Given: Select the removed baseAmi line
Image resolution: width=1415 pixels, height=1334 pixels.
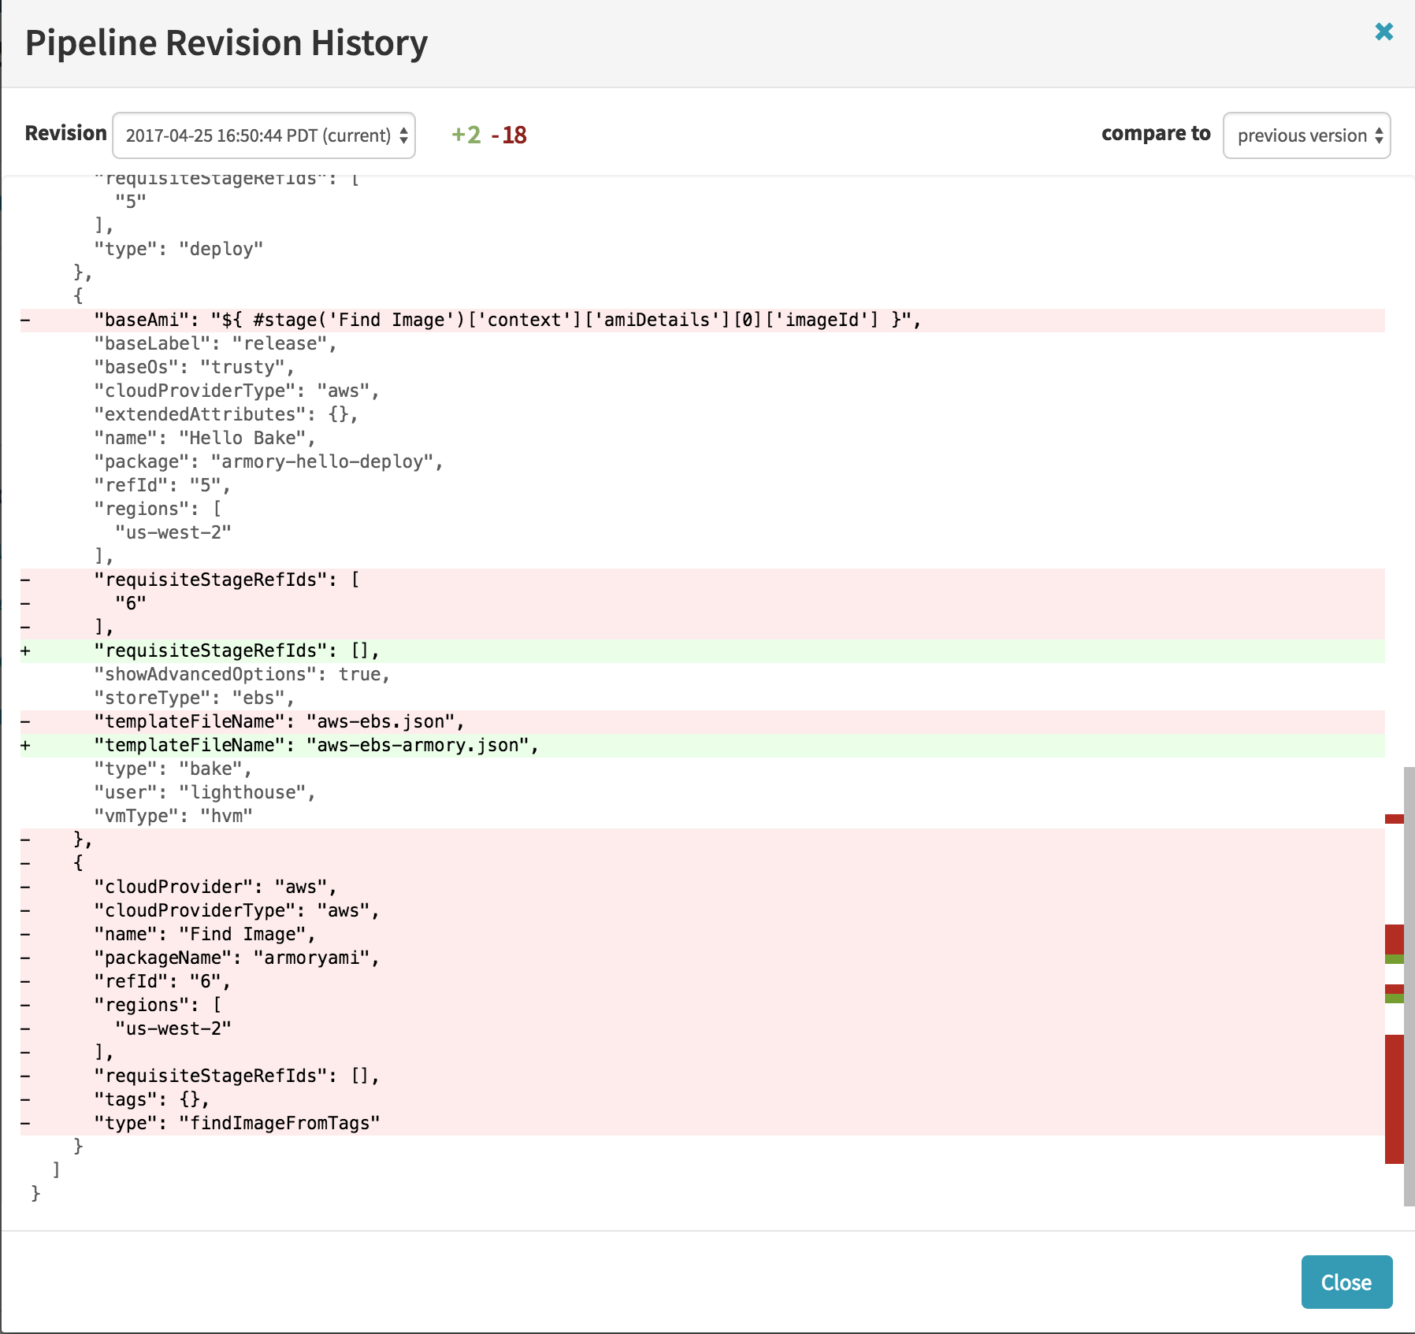Looking at the screenshot, I should (x=507, y=321).
